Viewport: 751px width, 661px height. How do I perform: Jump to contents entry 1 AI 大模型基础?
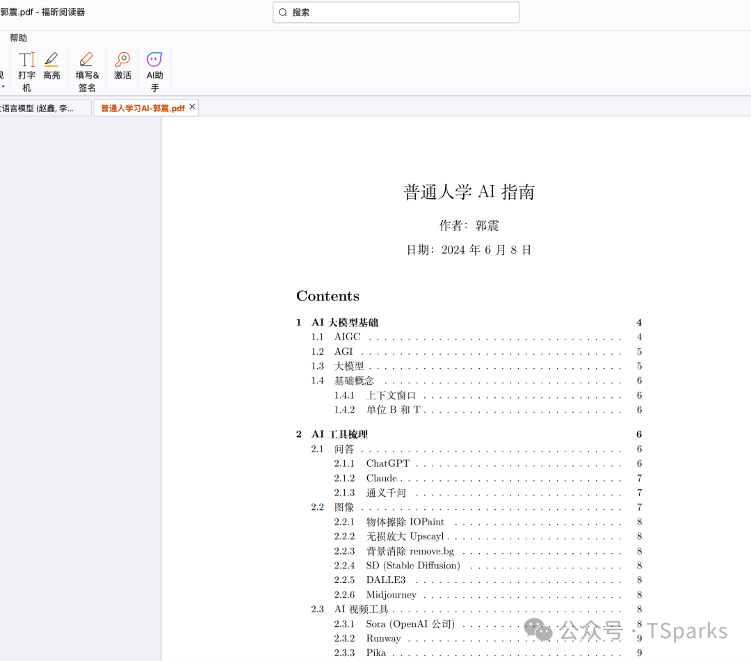coord(469,323)
